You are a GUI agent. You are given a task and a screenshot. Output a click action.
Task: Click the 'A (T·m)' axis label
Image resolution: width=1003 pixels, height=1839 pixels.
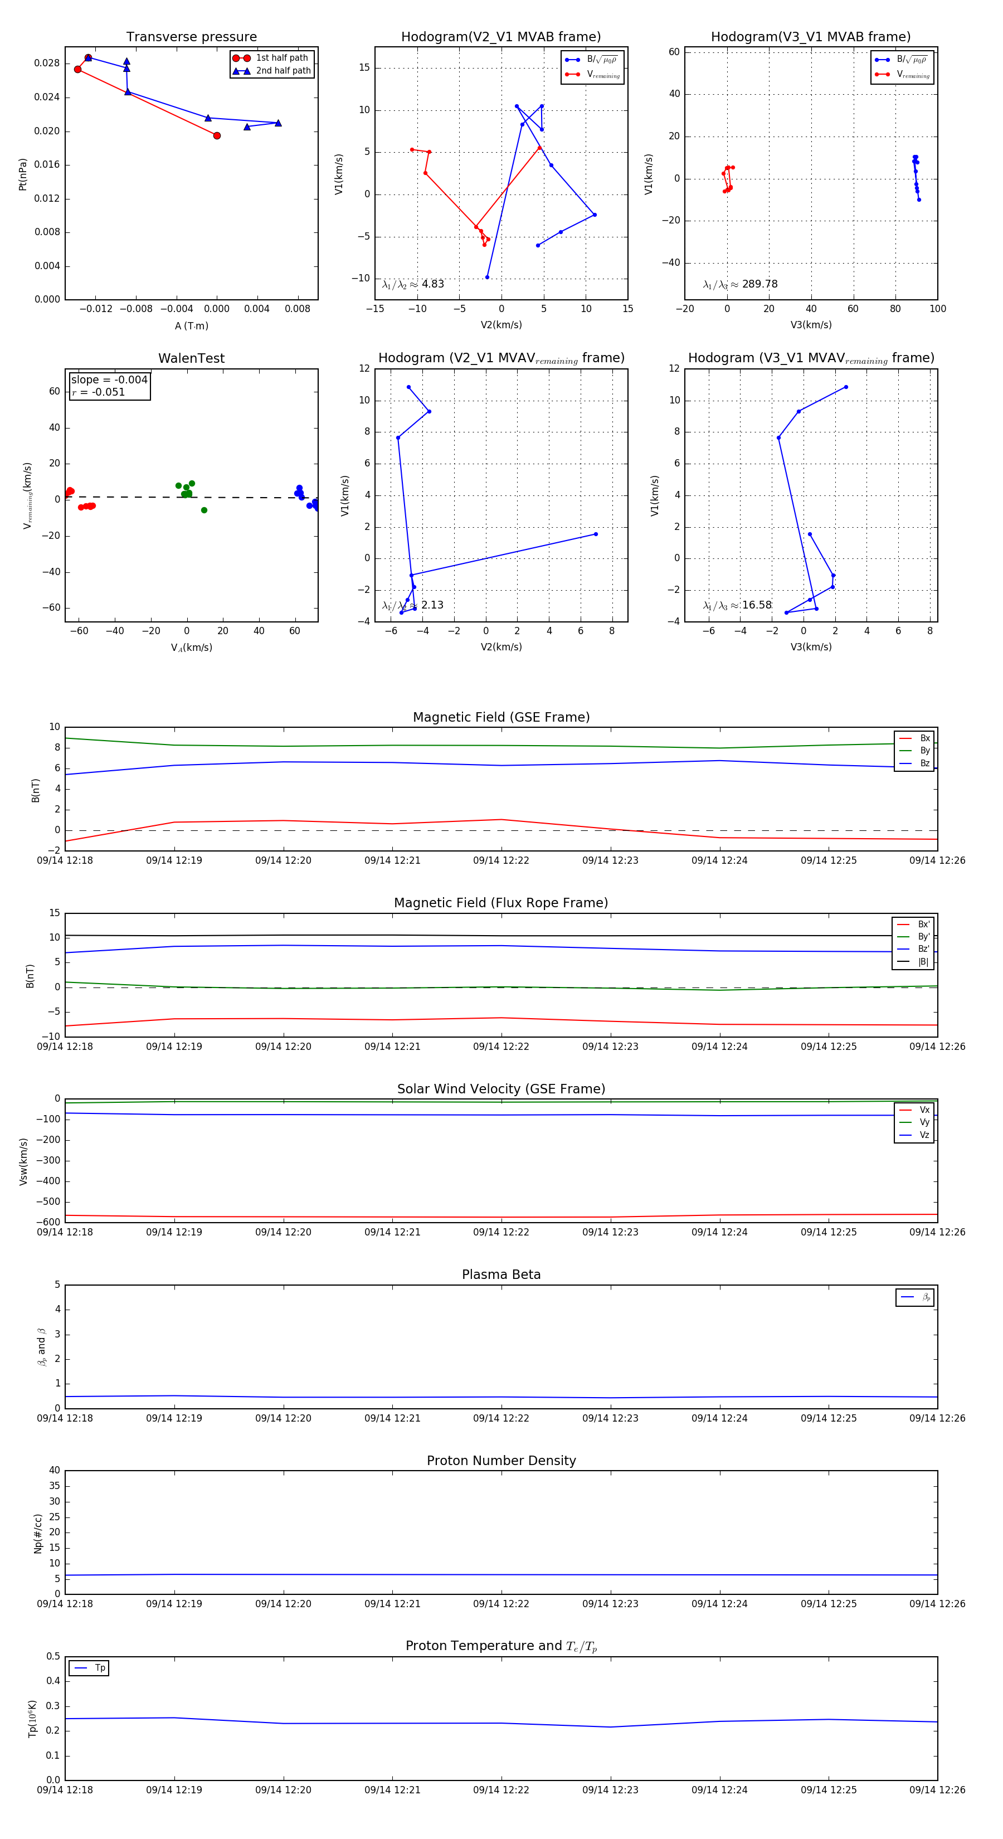coord(191,325)
